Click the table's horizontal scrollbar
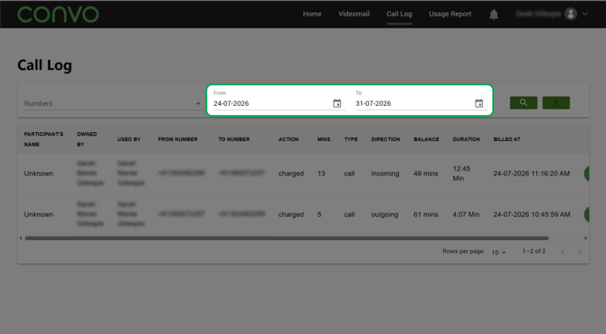This screenshot has width=606, height=334. (x=287, y=238)
